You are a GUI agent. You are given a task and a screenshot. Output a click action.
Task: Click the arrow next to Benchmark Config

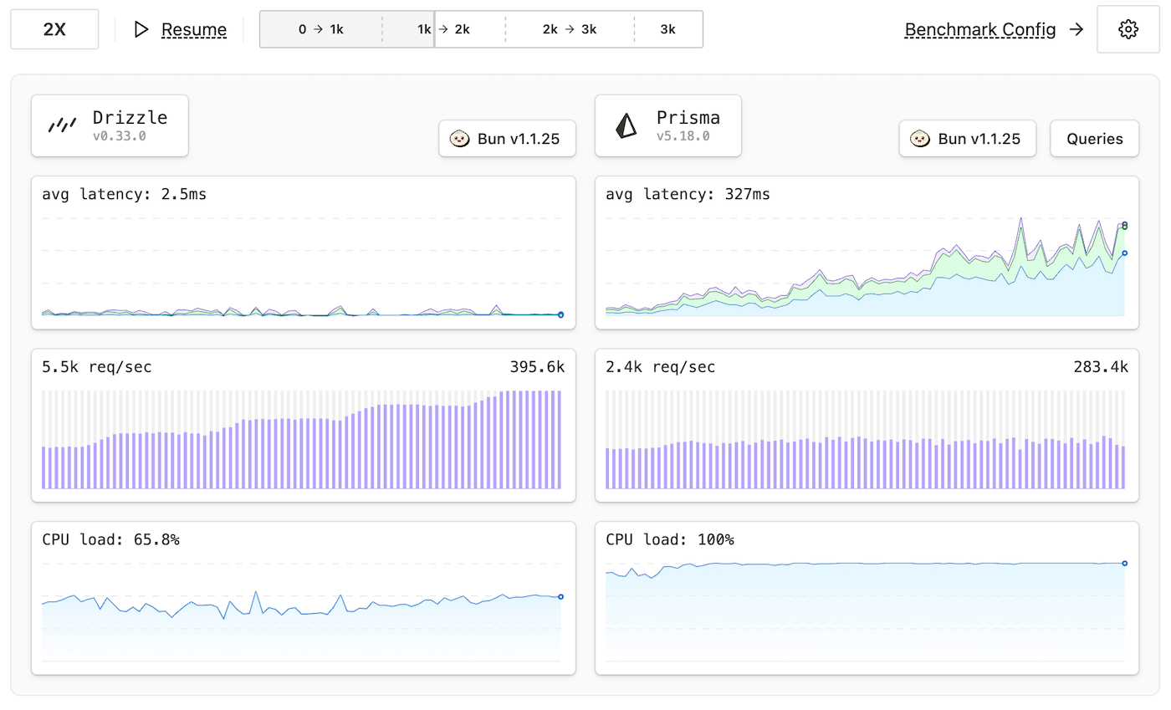(x=1076, y=30)
